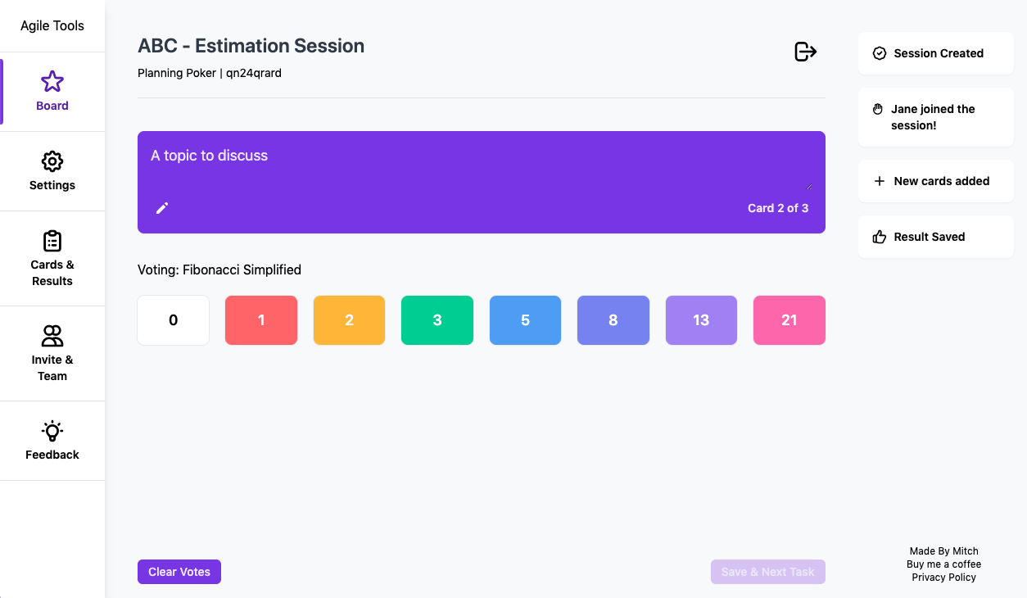Click the exit session icon
The image size is (1027, 598).
[805, 51]
